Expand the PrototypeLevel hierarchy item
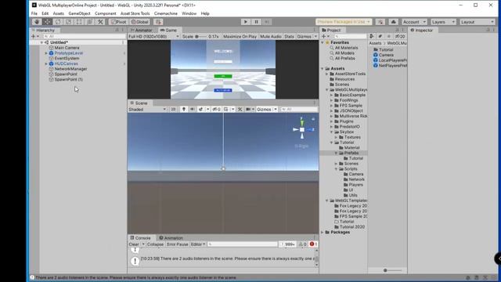The height and width of the screenshot is (282, 501). tap(46, 53)
